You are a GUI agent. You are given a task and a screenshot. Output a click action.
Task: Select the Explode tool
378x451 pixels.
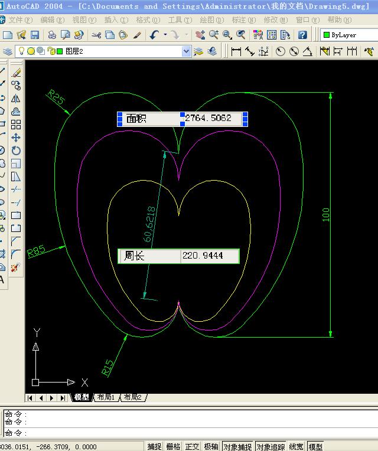point(16,267)
